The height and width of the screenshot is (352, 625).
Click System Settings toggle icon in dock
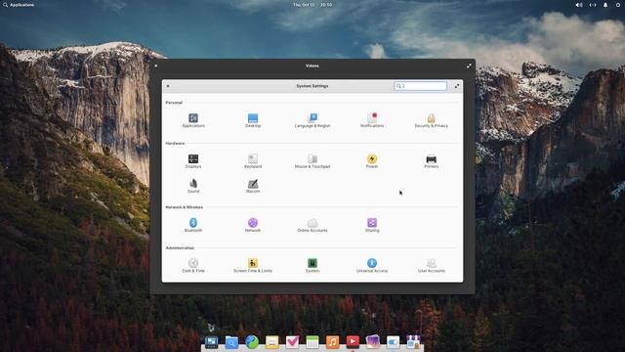(393, 342)
